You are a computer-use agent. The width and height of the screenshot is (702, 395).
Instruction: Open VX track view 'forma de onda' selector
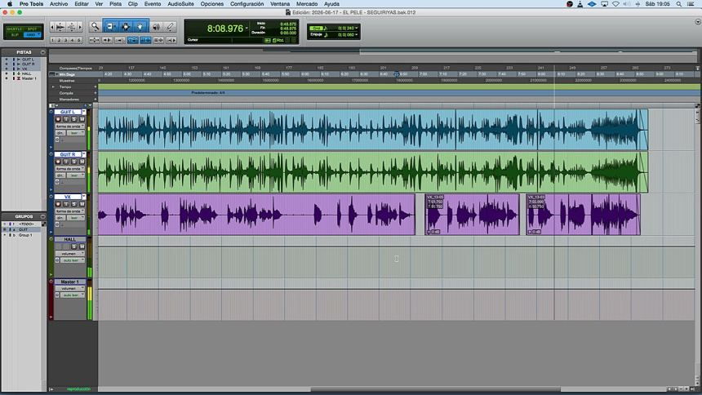70,211
